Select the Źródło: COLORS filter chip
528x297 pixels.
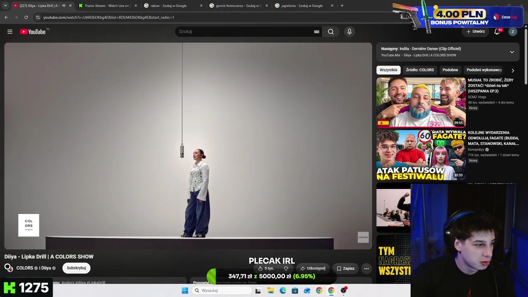coord(420,70)
